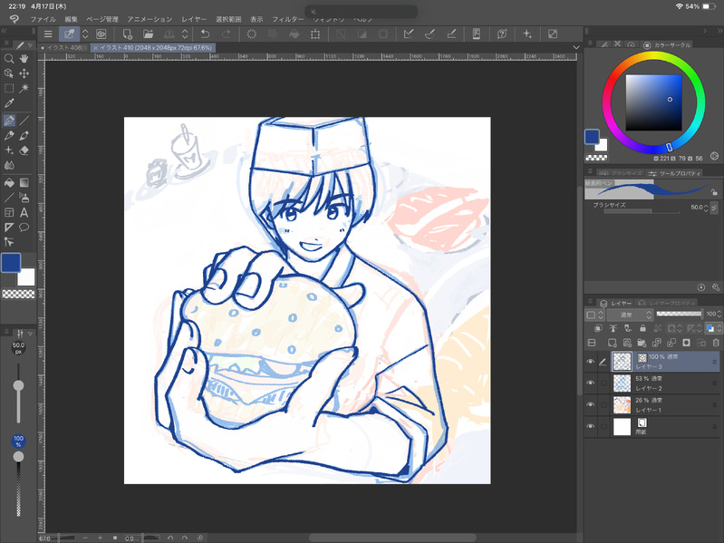Hide レイヤー 1 with eye icon
The image size is (724, 543).
[x=590, y=404]
